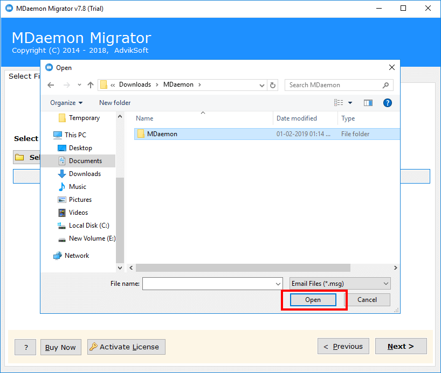441x373 pixels.
Task: Open Email Files (*.msg) type dropdown
Action: coord(340,284)
